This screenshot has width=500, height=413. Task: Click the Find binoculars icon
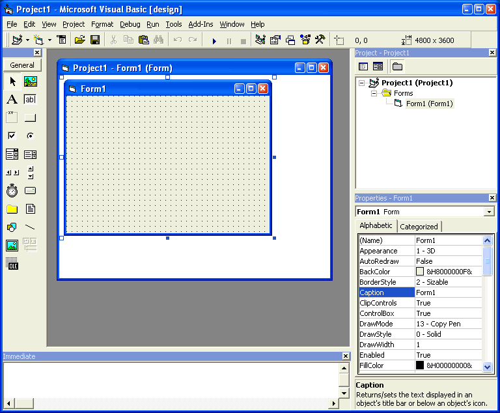tap(158, 40)
